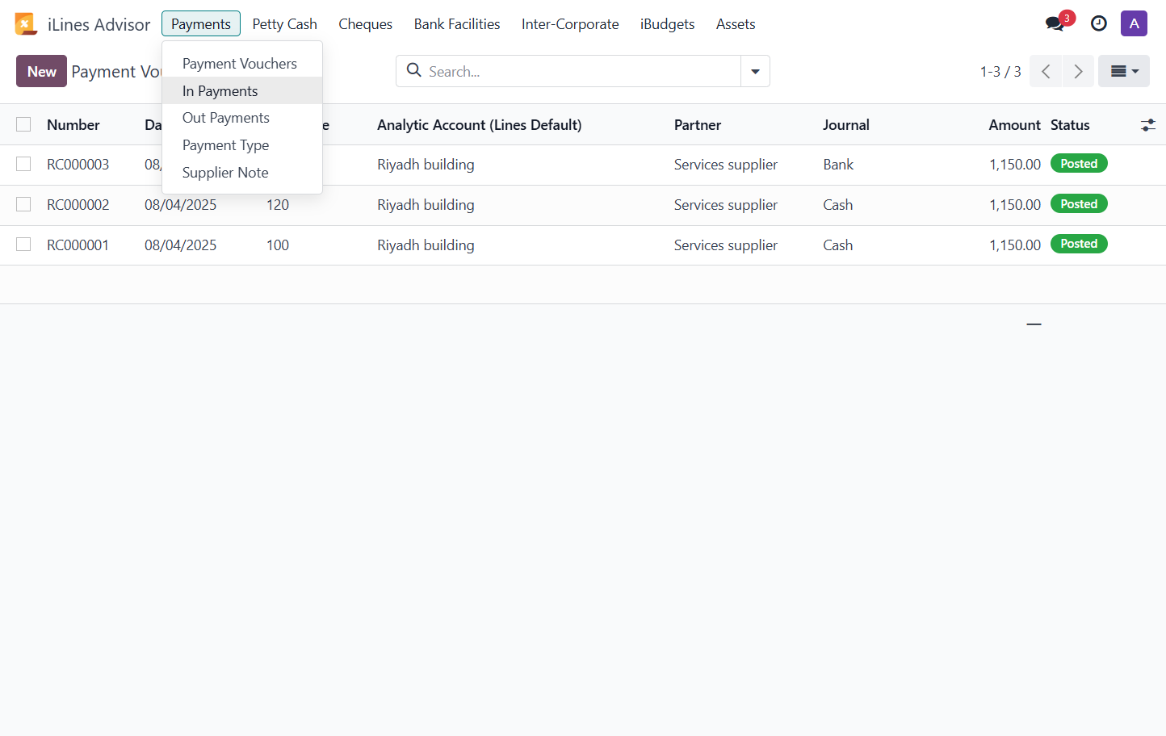Click the Cash journal in RC000001 row
The width and height of the screenshot is (1166, 736).
click(x=838, y=245)
